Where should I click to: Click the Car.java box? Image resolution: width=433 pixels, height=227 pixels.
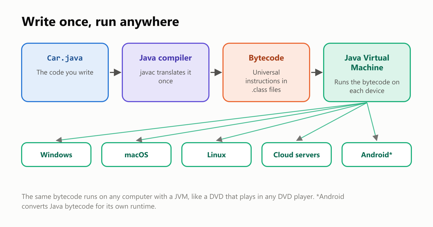[65, 72]
